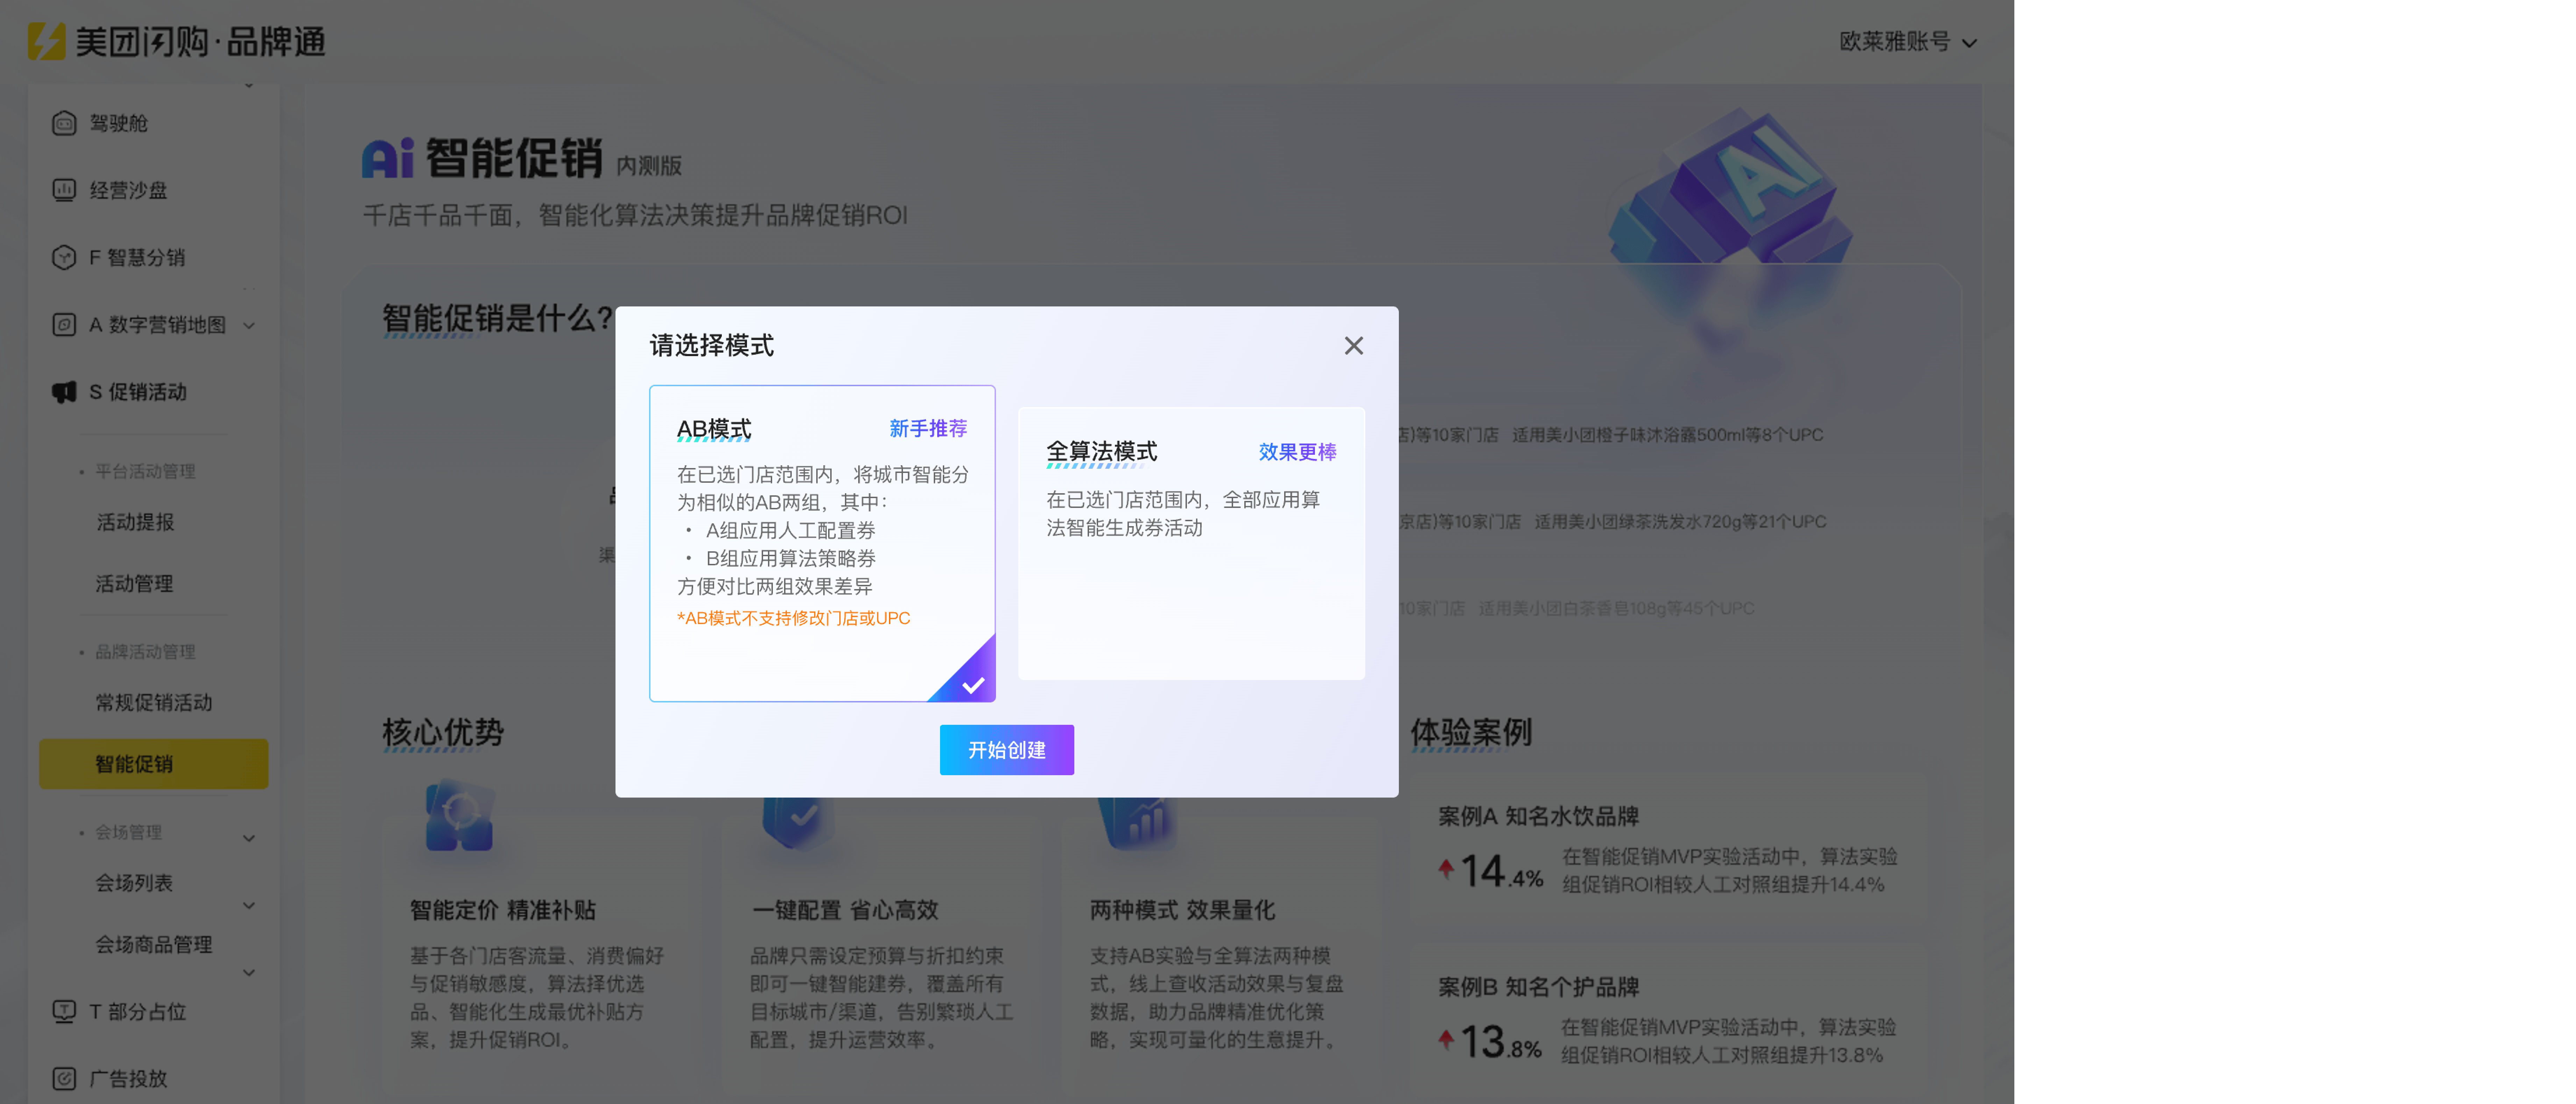Viewport: 2576px width, 1104px height.
Task: Click the 经营沙盘 sidebar icon
Action: [x=64, y=190]
